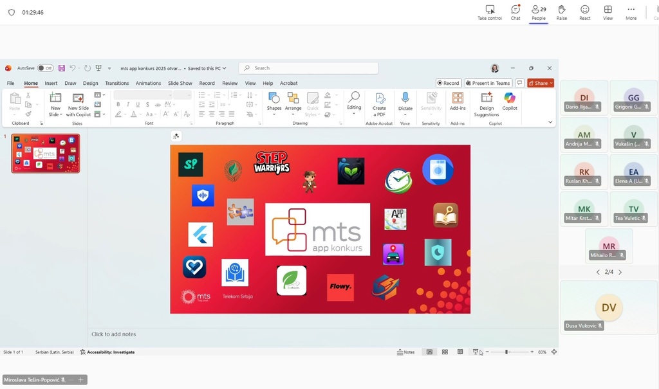Toggle the Notes pane from status bar
Image resolution: width=659 pixels, height=389 pixels.
pyautogui.click(x=405, y=352)
